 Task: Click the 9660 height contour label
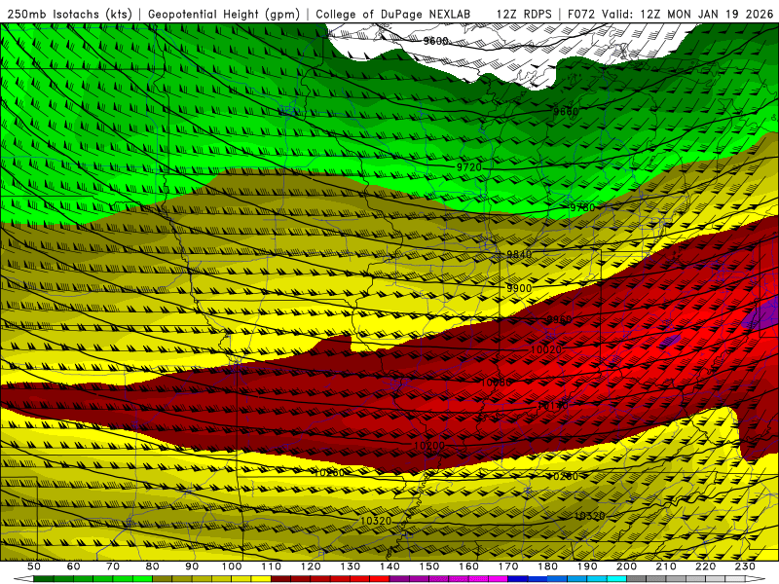click(566, 111)
